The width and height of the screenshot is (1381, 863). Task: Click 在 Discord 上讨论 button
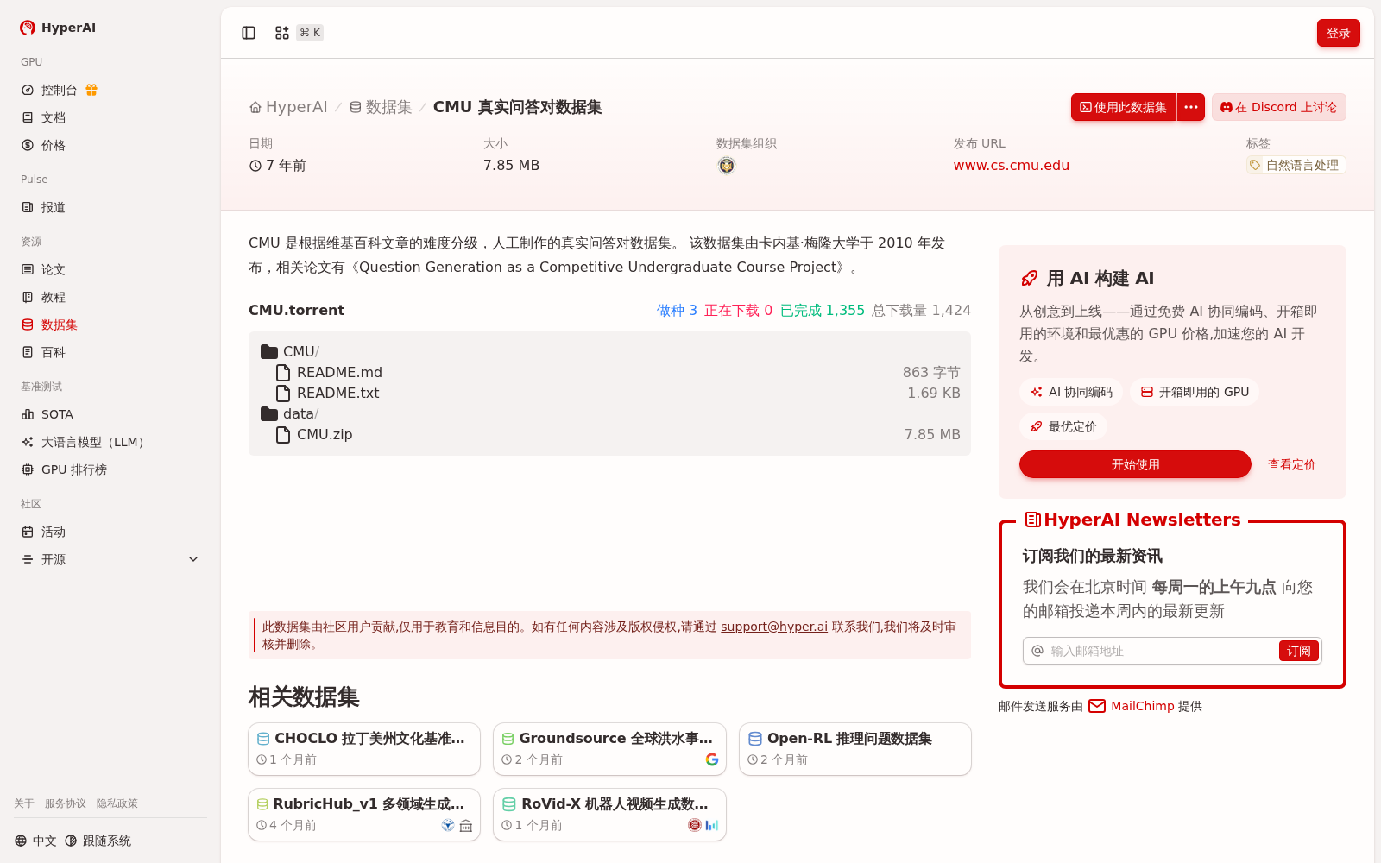(x=1278, y=107)
